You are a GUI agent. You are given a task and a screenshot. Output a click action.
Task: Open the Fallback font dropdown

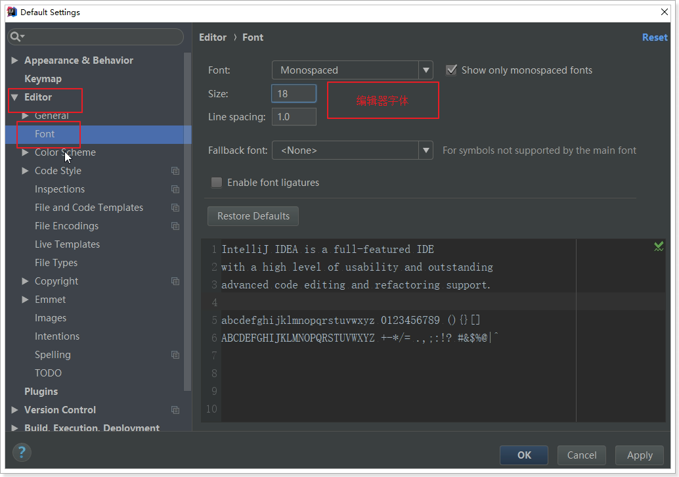click(x=352, y=150)
